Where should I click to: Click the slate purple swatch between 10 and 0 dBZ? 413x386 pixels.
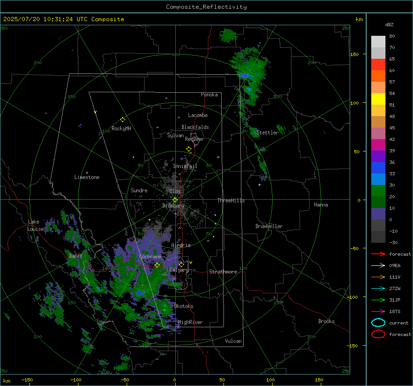(378, 214)
